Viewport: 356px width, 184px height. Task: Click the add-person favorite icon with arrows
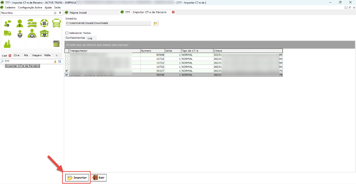tap(7, 23)
